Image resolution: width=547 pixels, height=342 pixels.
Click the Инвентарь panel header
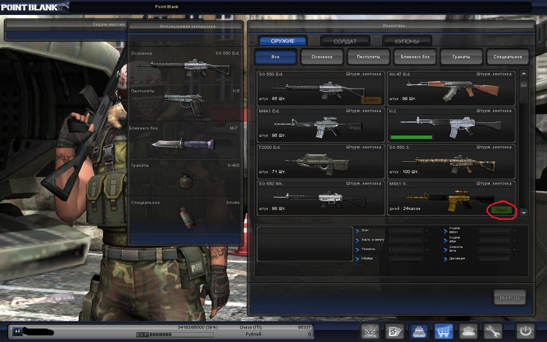click(x=391, y=26)
